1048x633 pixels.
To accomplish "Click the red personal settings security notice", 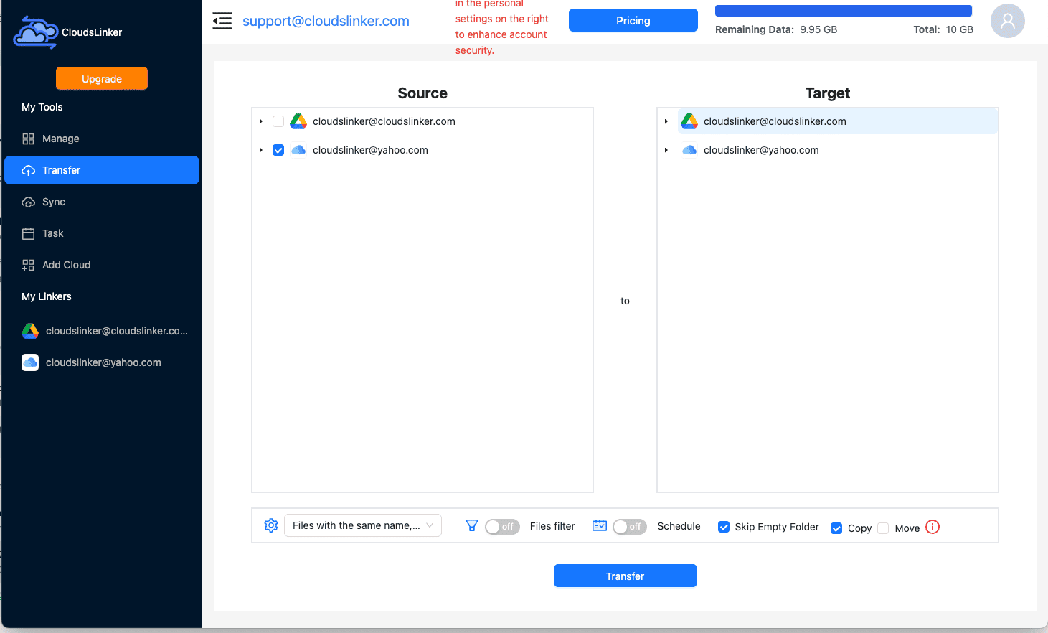I will tap(502, 27).
